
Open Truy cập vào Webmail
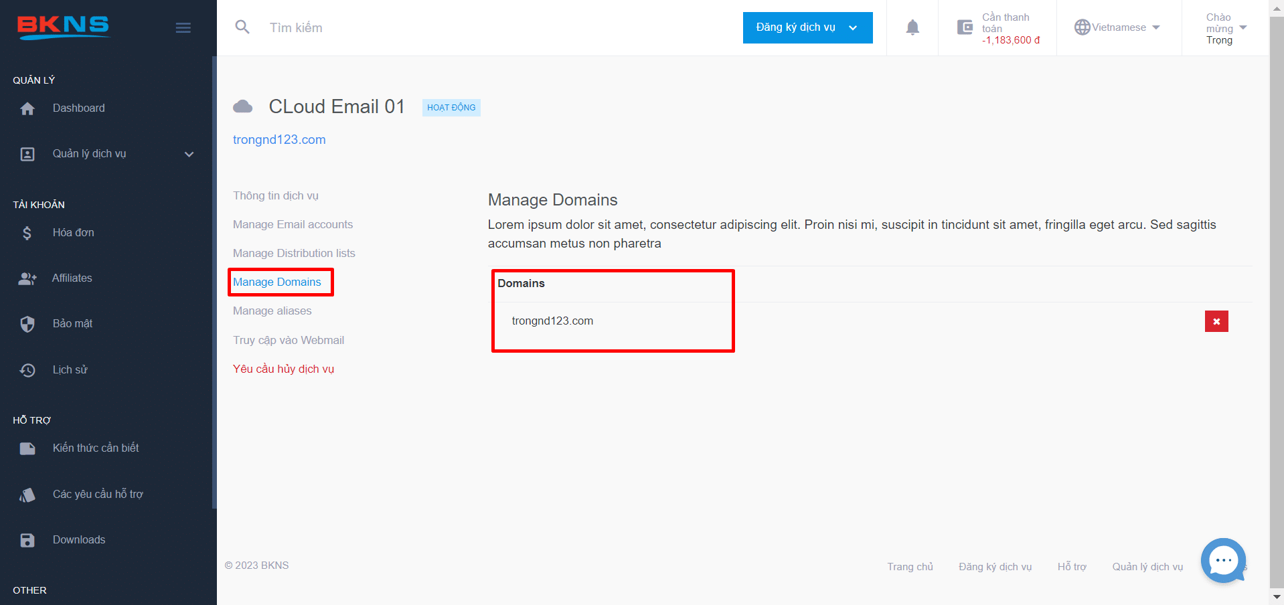click(289, 340)
